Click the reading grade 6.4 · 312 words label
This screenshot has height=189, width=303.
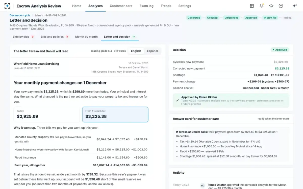coord(108,51)
